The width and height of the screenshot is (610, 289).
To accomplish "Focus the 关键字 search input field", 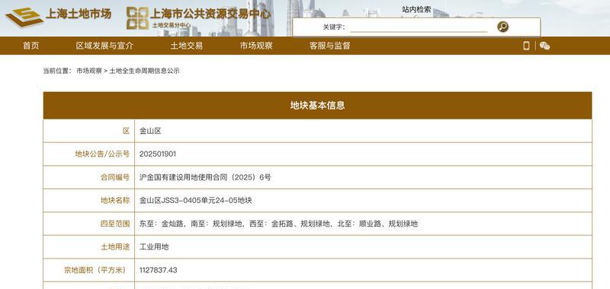I will pyautogui.click(x=418, y=27).
